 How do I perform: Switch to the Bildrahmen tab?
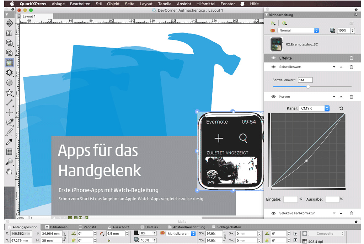point(58,227)
